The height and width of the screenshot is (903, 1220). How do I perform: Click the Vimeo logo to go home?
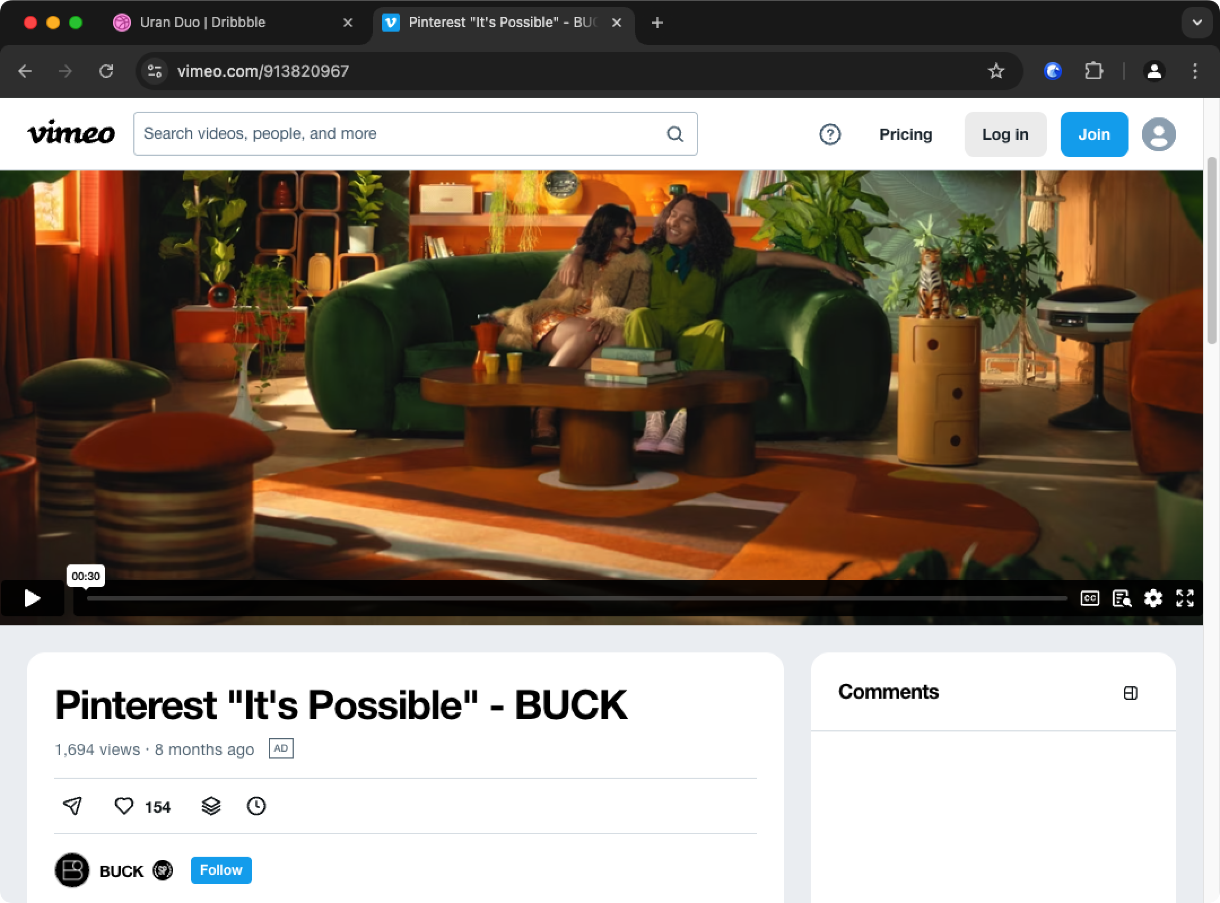pyautogui.click(x=71, y=134)
